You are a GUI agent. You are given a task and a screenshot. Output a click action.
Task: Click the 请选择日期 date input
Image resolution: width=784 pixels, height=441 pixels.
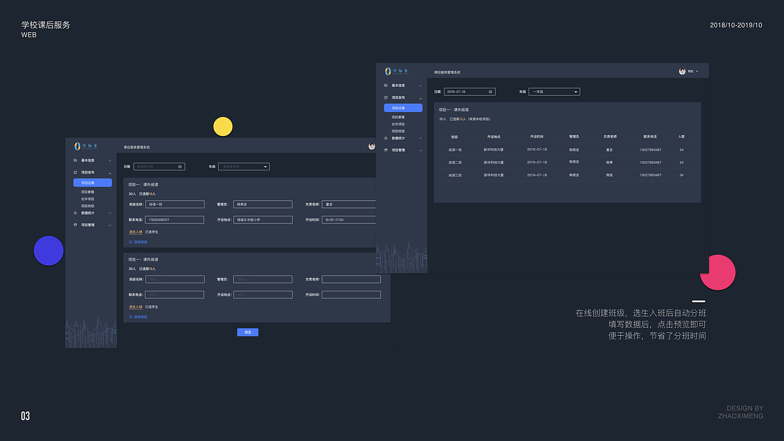159,167
